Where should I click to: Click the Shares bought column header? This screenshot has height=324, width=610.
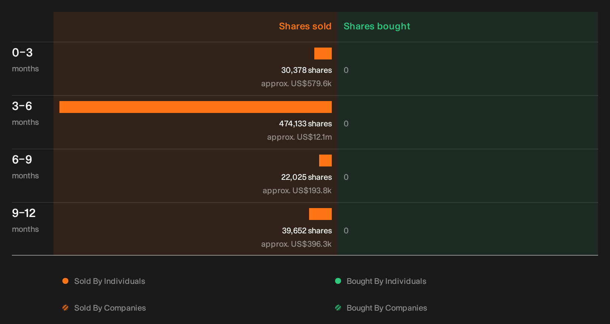[x=377, y=26]
